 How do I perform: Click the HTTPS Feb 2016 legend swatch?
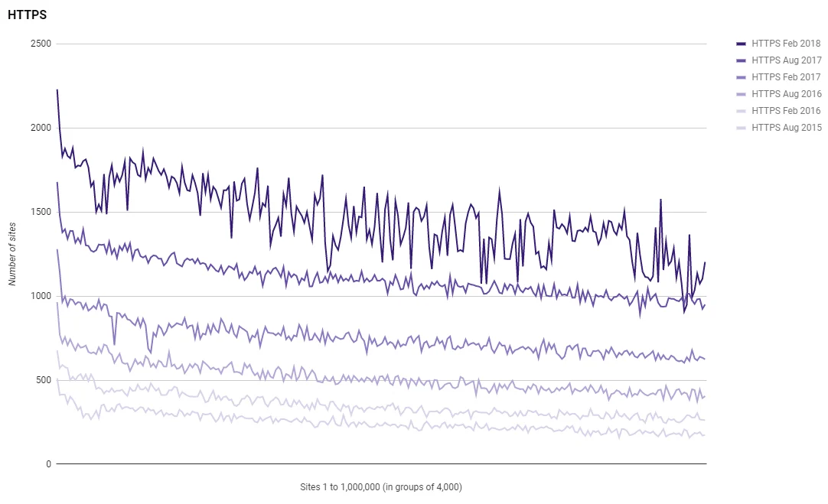(741, 112)
